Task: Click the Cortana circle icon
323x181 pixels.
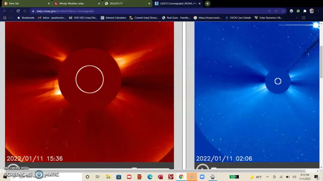Action: pos(87,177)
